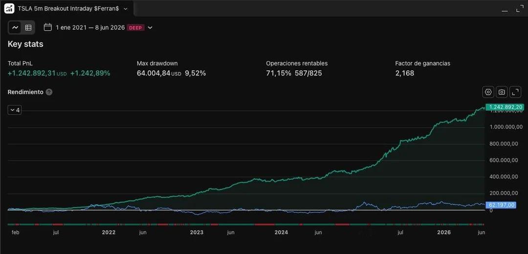Click the profit factor value 2,168
This screenshot has width=528, height=254.
click(x=405, y=73)
